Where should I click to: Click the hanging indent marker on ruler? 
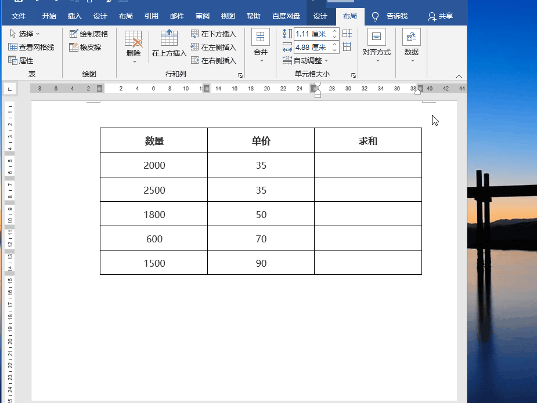tap(318, 93)
